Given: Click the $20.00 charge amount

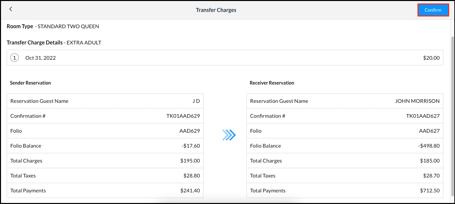Looking at the screenshot, I should 431,57.
